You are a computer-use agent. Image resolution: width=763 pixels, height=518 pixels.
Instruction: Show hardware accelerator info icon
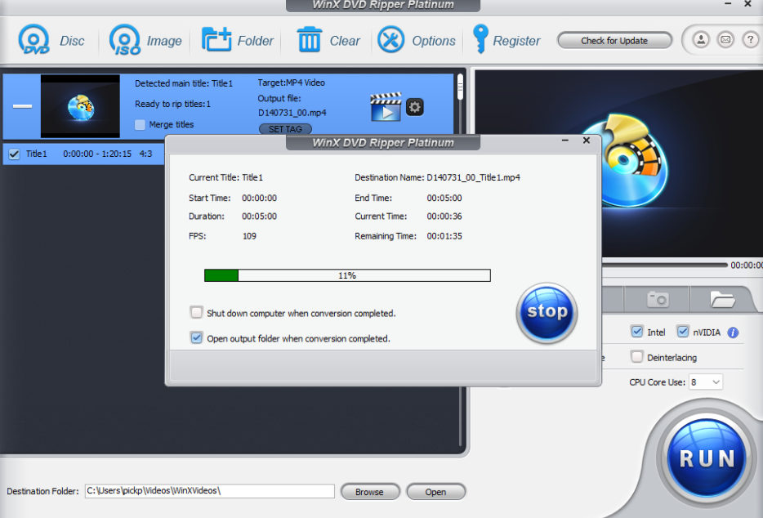[733, 333]
